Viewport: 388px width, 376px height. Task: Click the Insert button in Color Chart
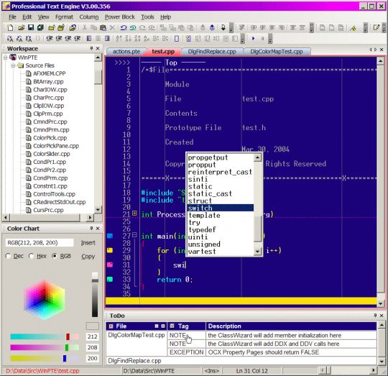pyautogui.click(x=88, y=242)
